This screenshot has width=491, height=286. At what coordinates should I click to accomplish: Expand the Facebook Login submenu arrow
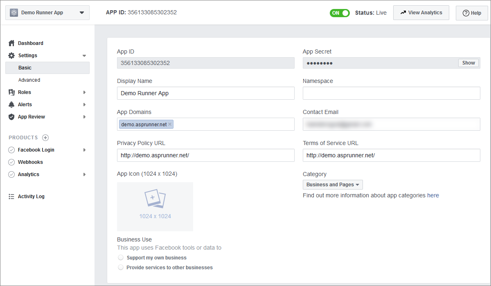pyautogui.click(x=84, y=150)
